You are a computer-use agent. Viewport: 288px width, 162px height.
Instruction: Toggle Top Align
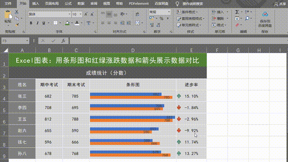[x=103, y=14]
